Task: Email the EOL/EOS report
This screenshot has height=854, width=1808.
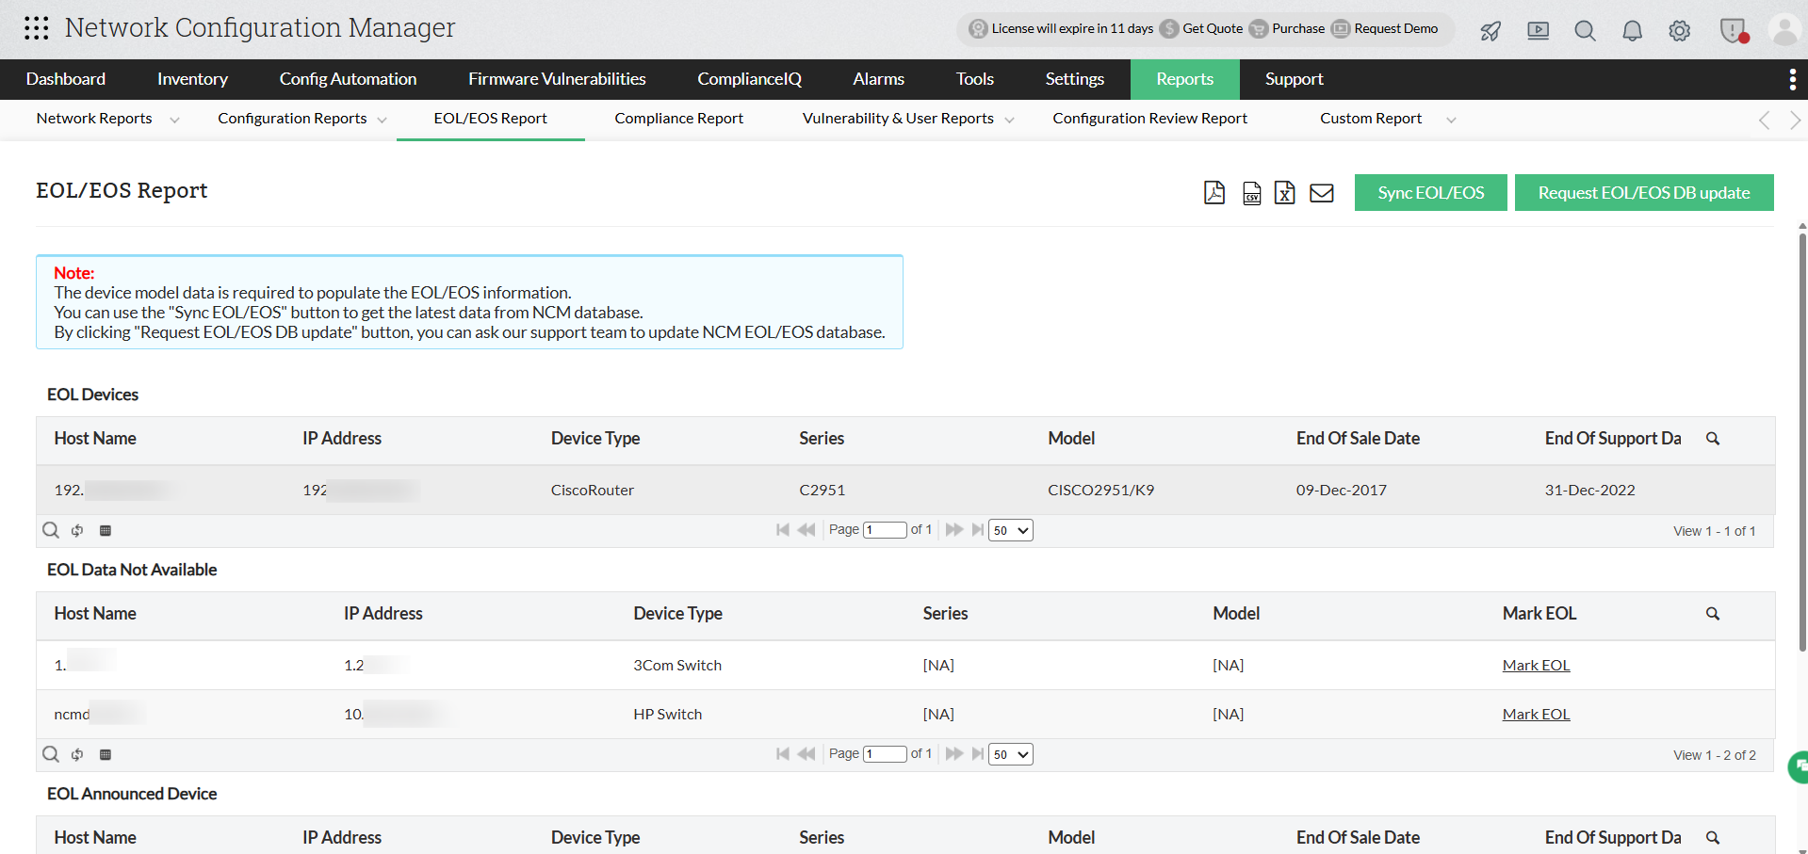Action: [1321, 192]
